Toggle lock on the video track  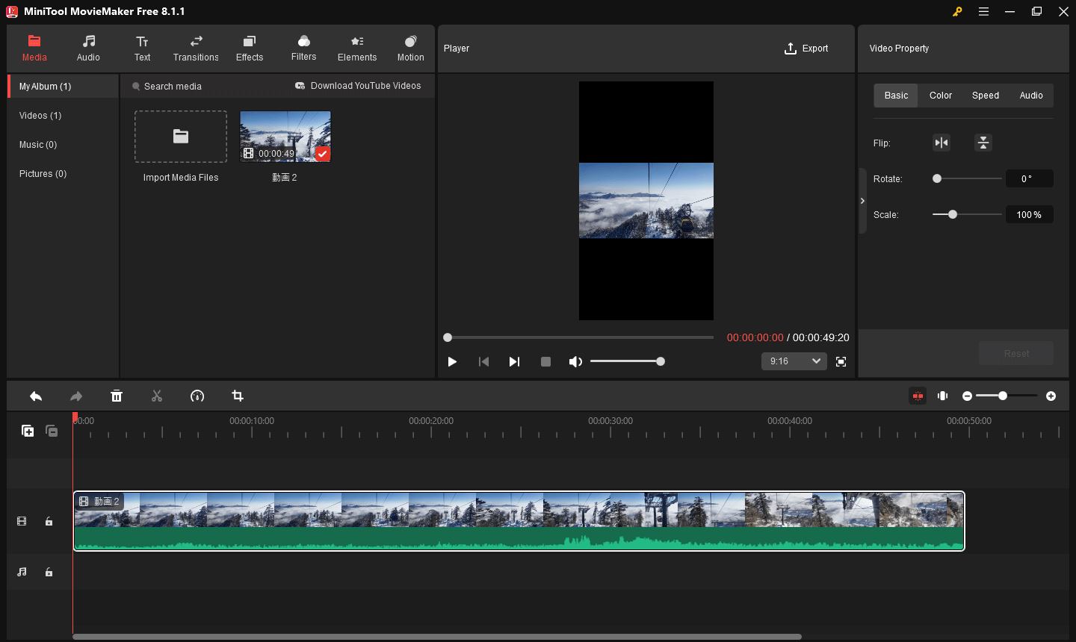49,521
